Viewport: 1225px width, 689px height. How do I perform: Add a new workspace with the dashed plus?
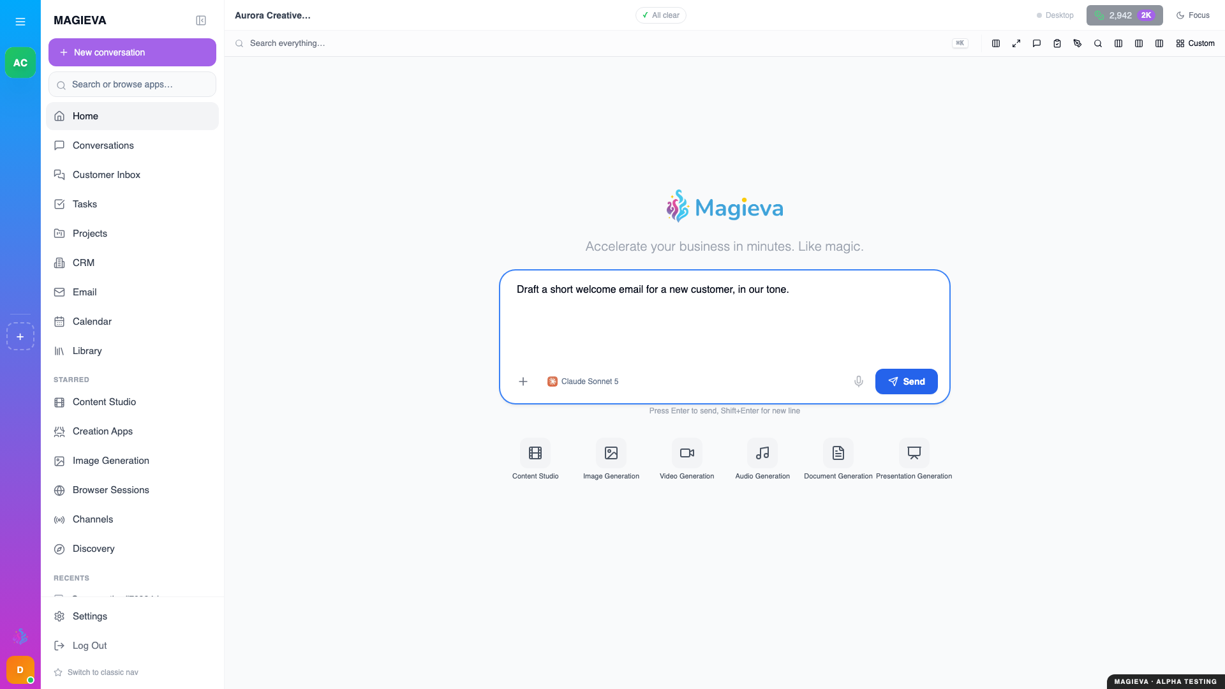click(x=20, y=337)
